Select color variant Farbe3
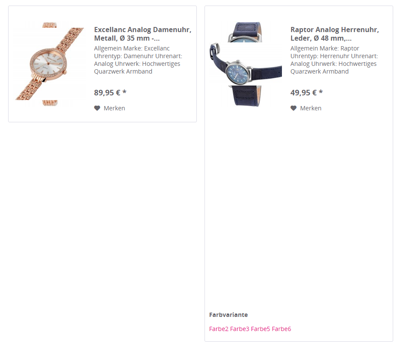This screenshot has height=346, width=412. [240, 329]
